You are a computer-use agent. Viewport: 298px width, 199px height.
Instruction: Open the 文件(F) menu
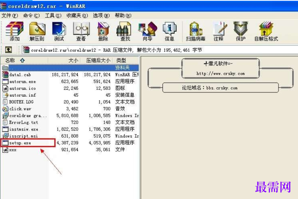[10, 16]
